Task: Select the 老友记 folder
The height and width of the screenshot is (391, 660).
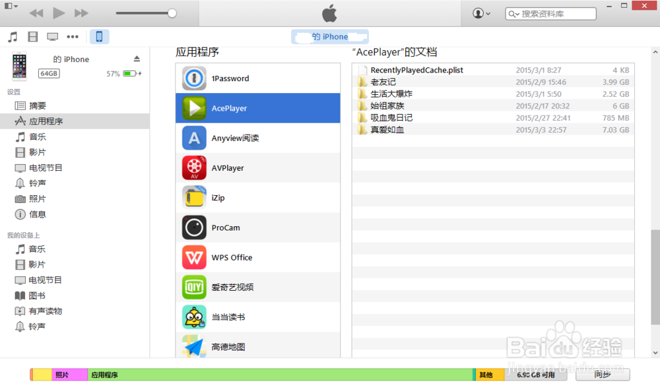Action: coord(493,82)
